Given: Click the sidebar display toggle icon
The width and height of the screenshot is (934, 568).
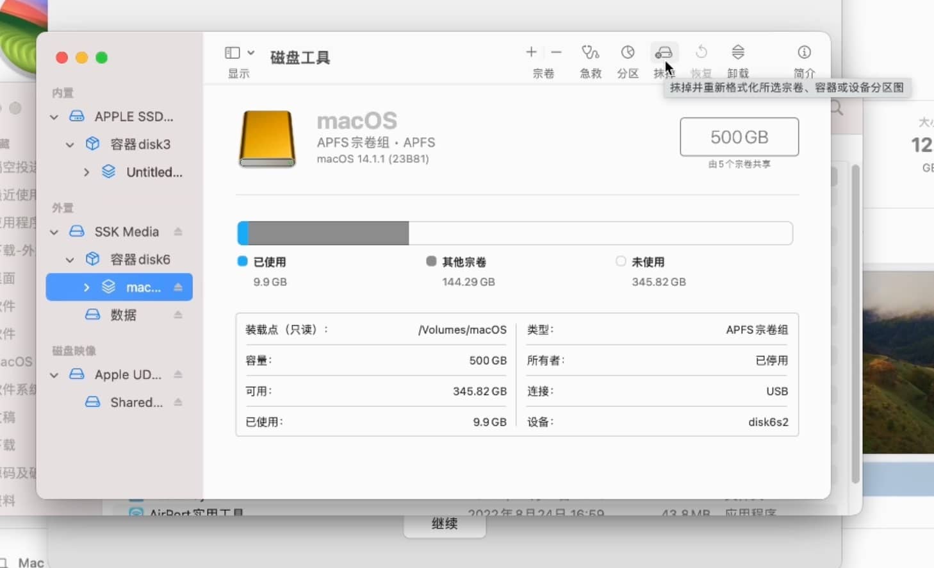Looking at the screenshot, I should [x=233, y=53].
